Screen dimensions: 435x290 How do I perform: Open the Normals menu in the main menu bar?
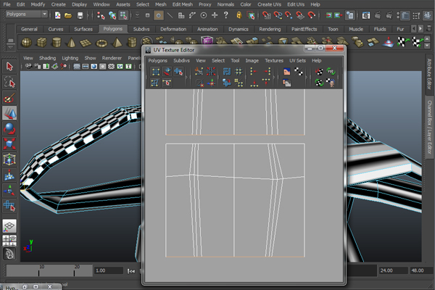click(x=225, y=4)
